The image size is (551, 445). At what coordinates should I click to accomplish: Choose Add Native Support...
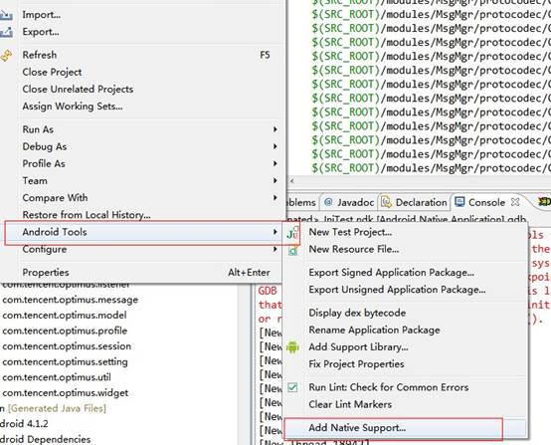click(x=405, y=428)
